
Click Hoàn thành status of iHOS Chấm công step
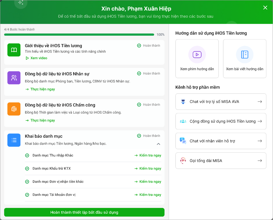pos(149,104)
